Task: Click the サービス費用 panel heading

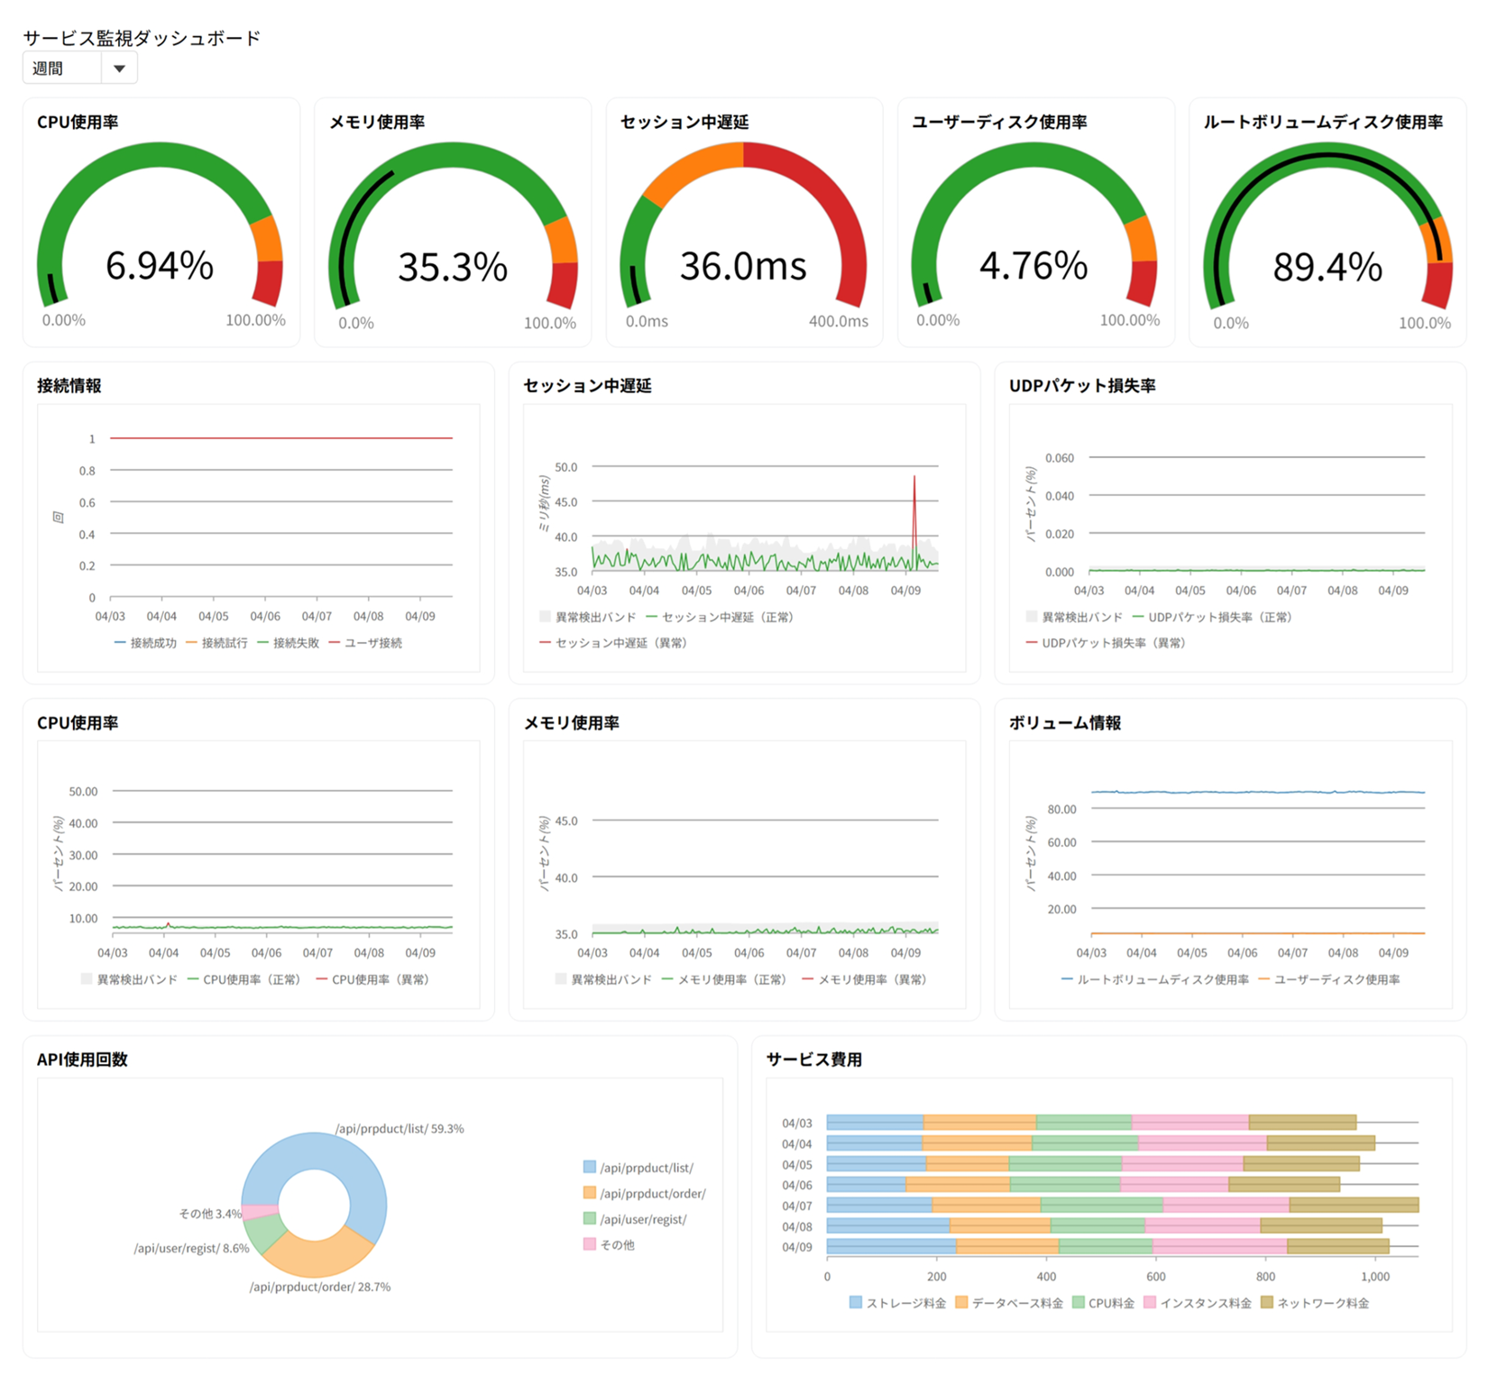Action: coord(814,1059)
